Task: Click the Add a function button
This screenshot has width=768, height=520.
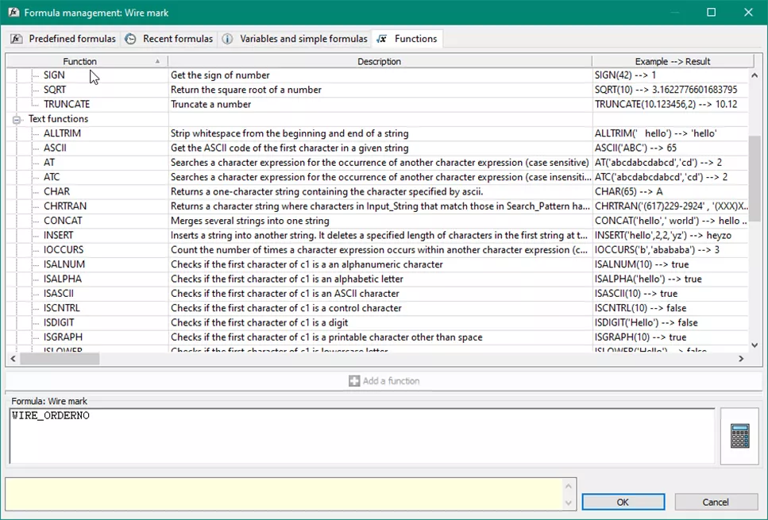Action: (384, 381)
